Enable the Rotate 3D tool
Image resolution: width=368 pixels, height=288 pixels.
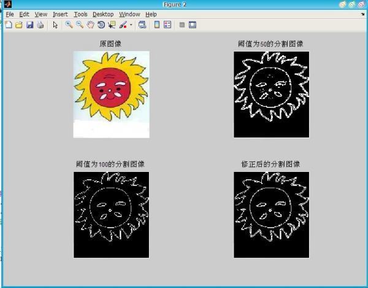pos(101,25)
